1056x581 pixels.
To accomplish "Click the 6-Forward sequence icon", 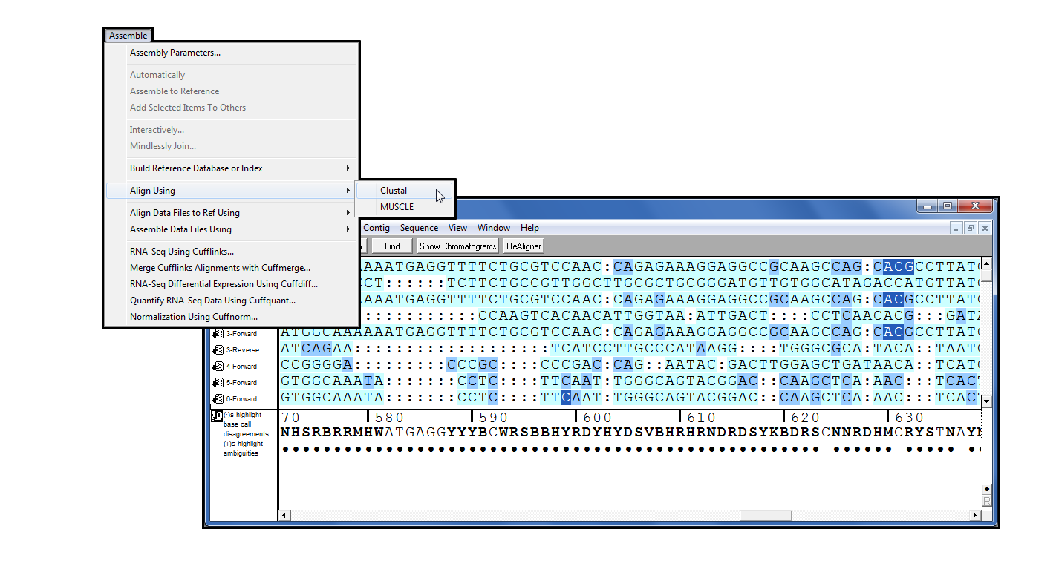I will point(219,399).
